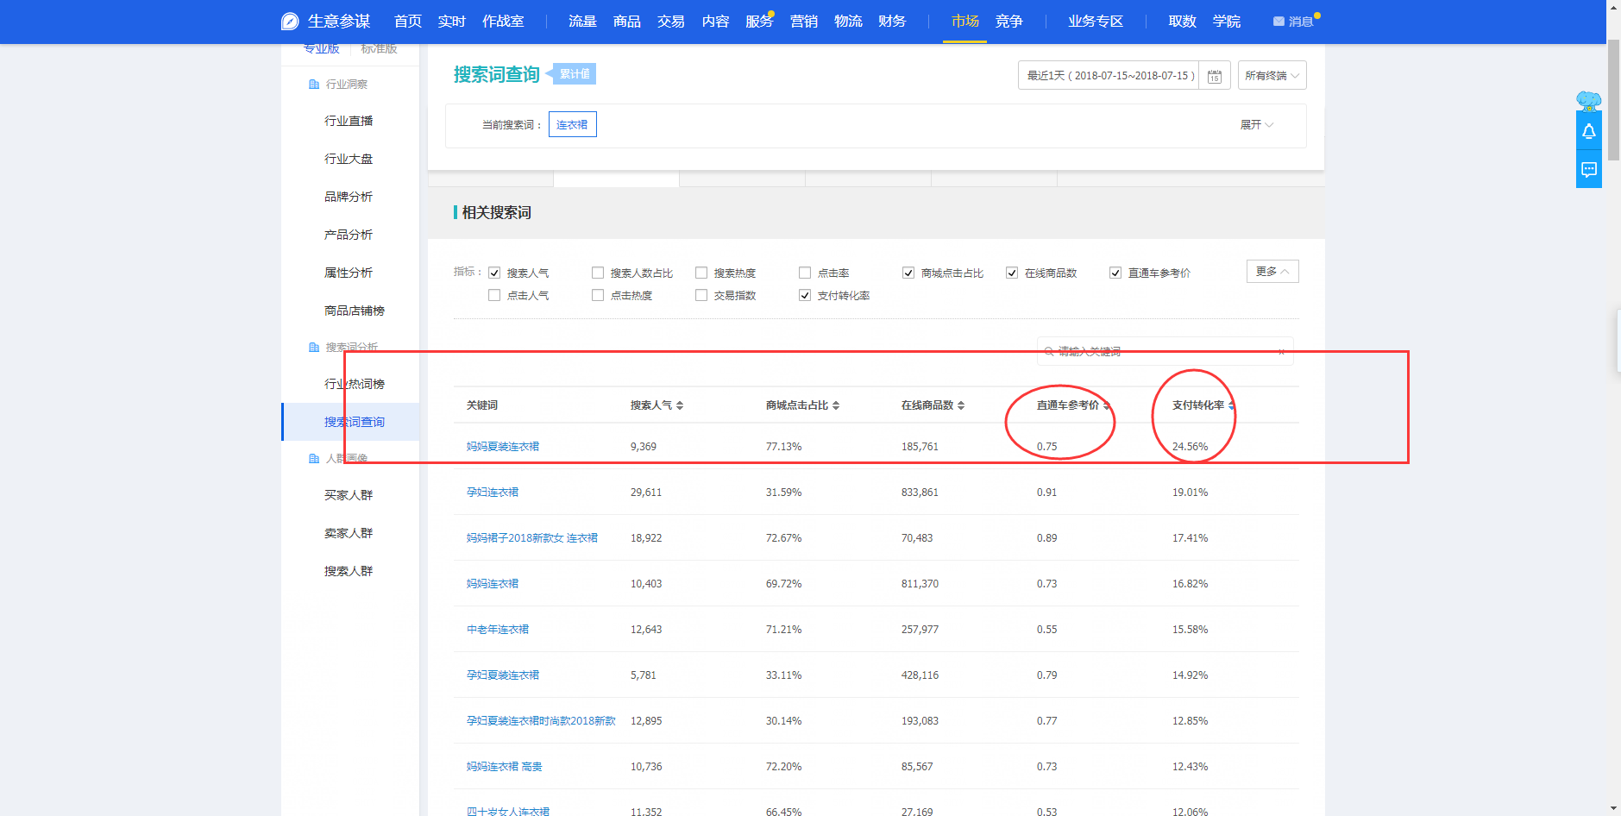This screenshot has width=1621, height=816.
Task: Select 买家人群 in sidebar
Action: [x=349, y=495]
